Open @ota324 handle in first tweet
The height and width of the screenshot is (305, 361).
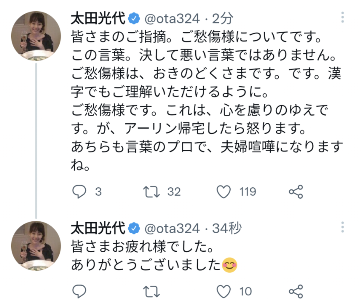click(172, 19)
